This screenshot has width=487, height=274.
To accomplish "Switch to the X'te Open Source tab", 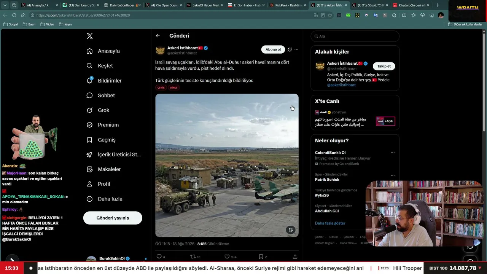I will 164,5.
